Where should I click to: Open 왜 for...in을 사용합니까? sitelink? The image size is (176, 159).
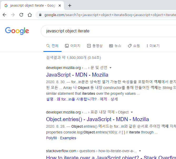[77, 99]
